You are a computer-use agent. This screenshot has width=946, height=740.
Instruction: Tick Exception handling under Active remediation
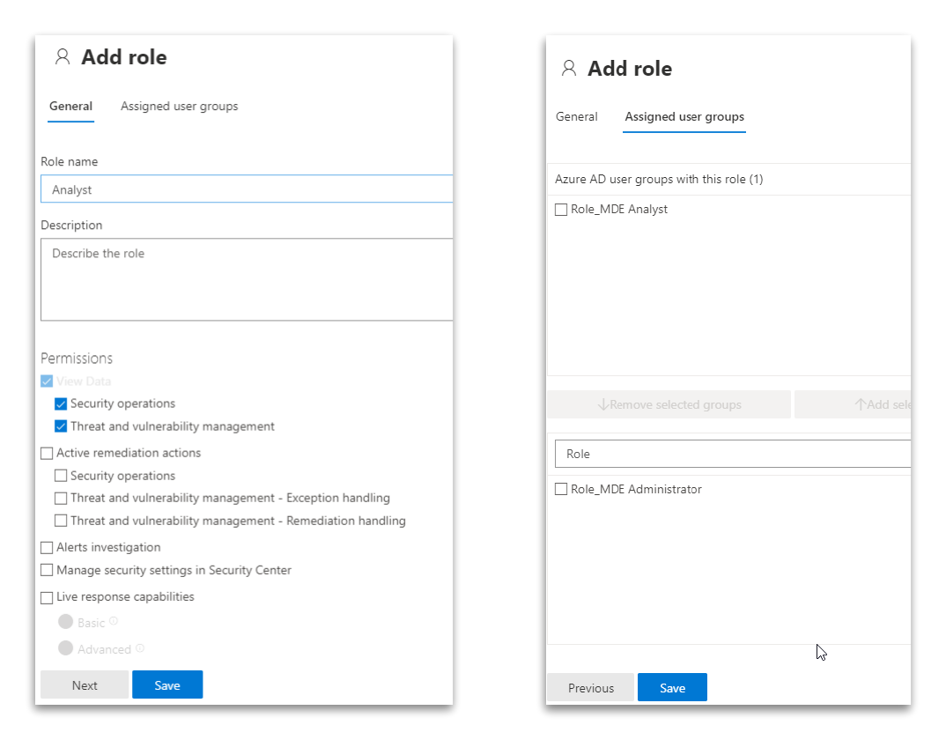pos(61,498)
